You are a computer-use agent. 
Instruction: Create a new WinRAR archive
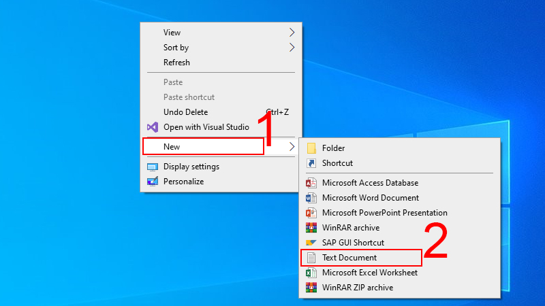tap(400, 228)
